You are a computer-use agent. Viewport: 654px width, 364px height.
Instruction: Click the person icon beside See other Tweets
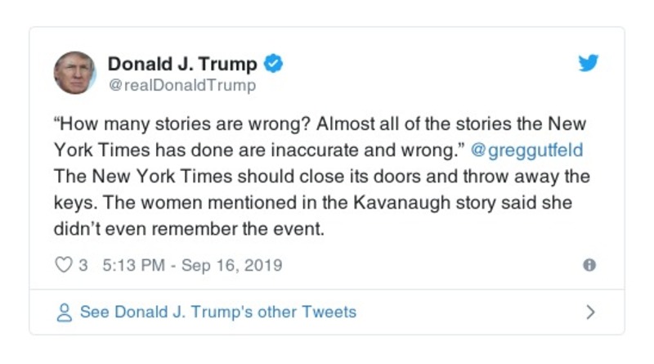(64, 312)
